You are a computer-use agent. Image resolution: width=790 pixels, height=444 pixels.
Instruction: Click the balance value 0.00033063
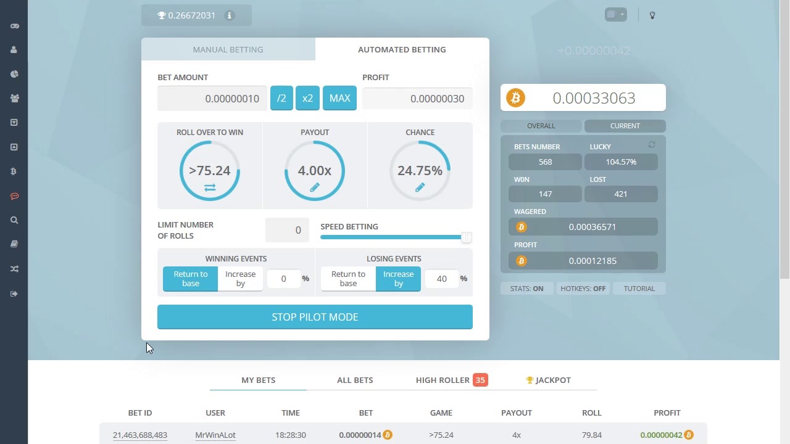(x=594, y=98)
